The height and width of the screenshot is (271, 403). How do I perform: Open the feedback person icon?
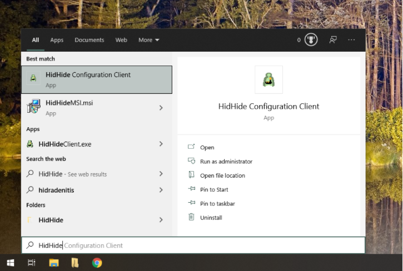(333, 40)
